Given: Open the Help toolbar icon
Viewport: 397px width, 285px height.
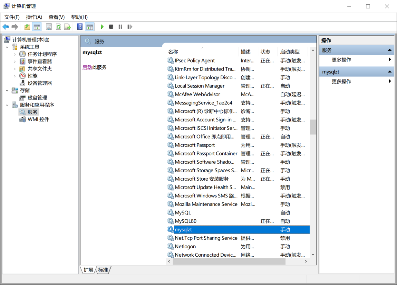Looking at the screenshot, I should click(80, 27).
